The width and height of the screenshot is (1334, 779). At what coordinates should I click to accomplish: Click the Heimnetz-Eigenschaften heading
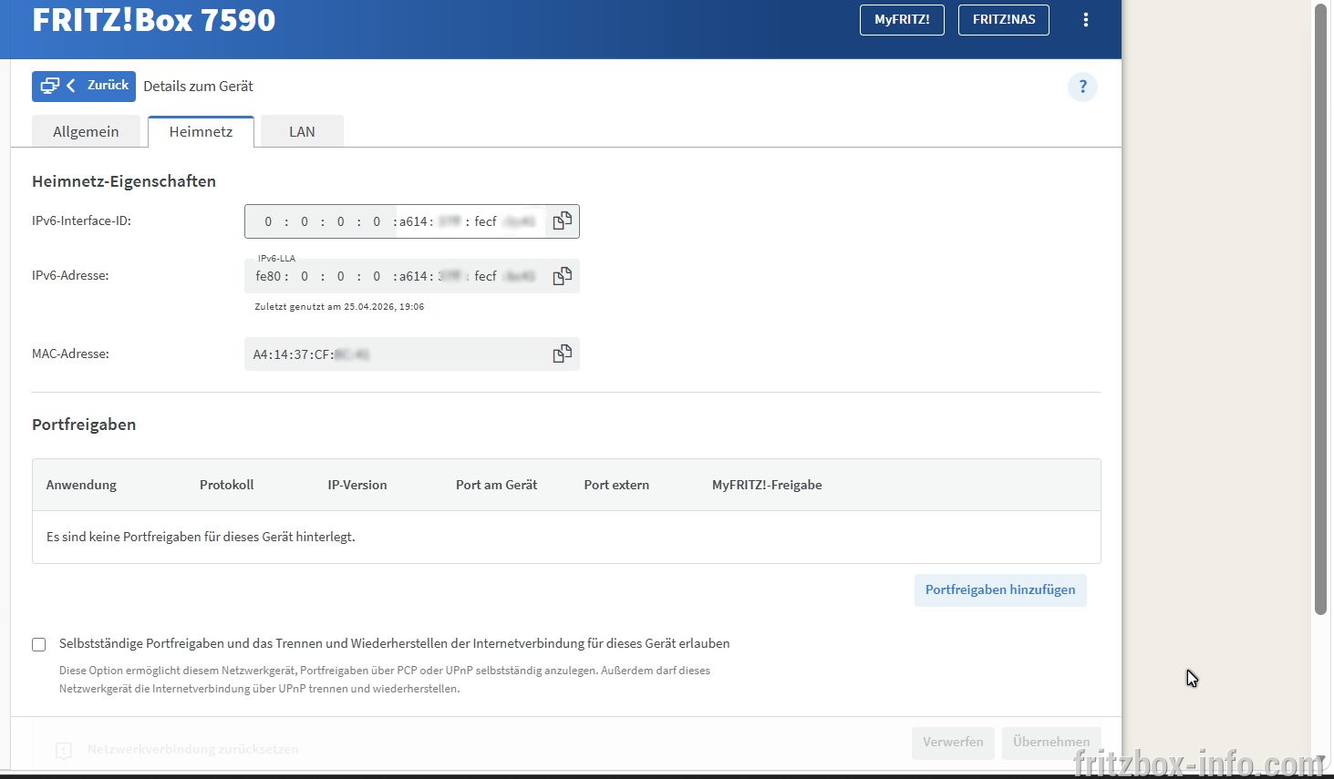[124, 181]
